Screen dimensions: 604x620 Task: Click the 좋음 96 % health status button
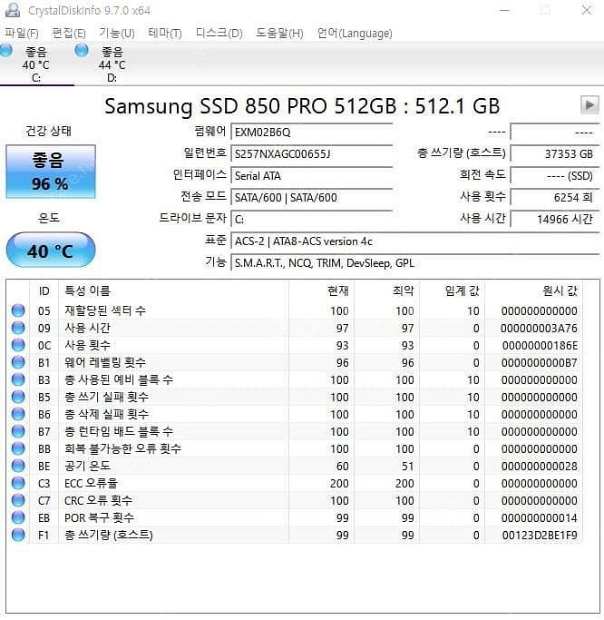51,172
